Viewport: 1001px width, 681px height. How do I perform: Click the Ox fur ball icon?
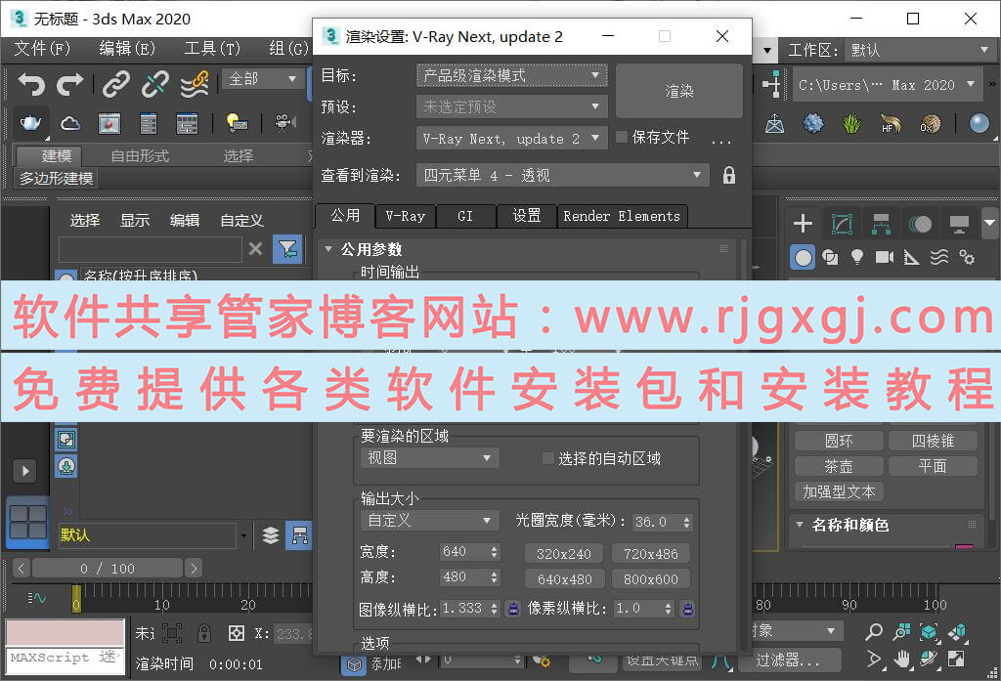tap(931, 123)
